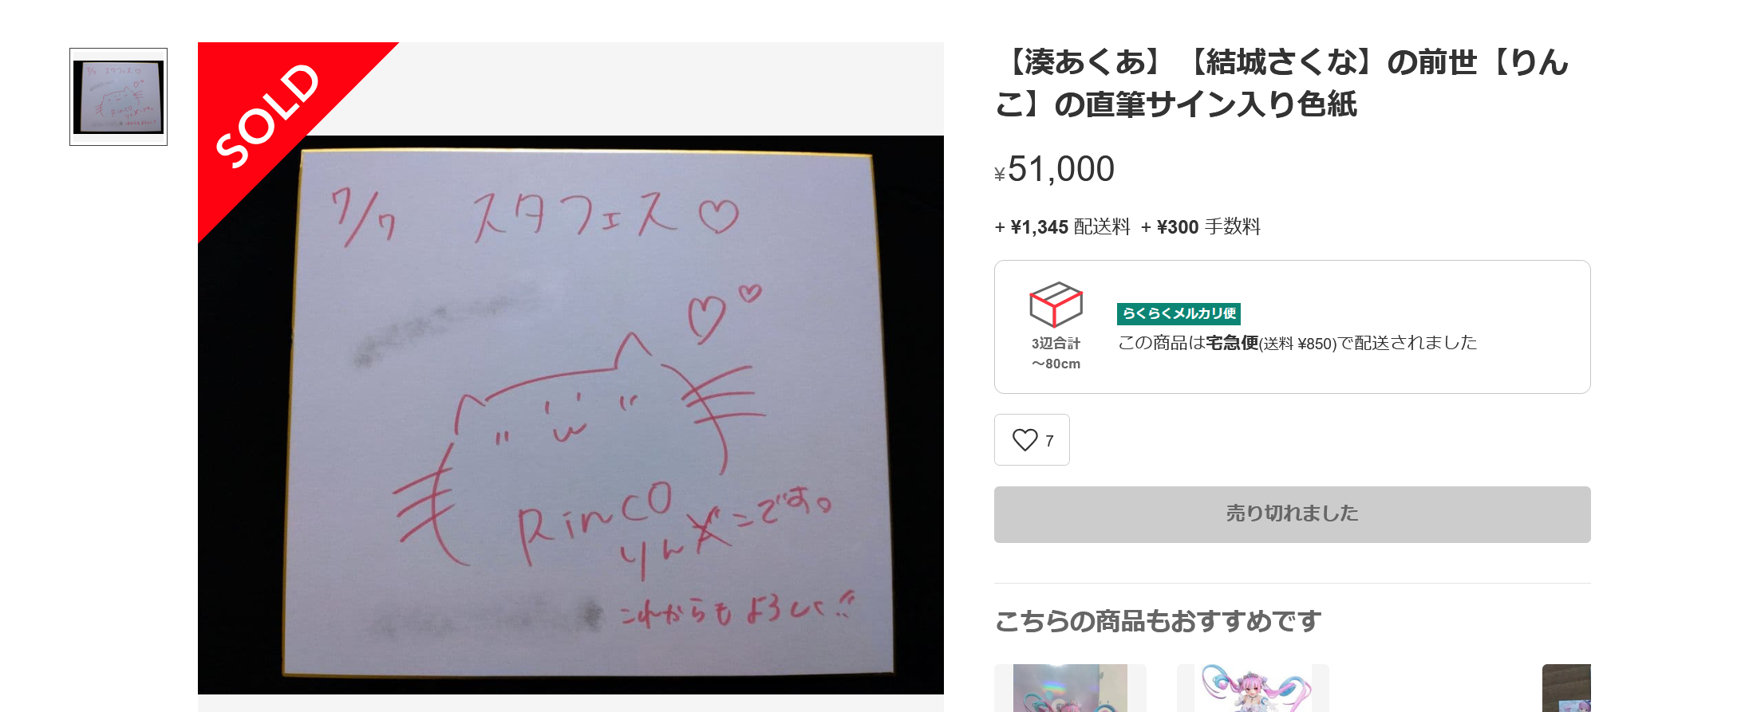Click the heart like icon
This screenshot has height=712, width=1749.
[x=1025, y=440]
